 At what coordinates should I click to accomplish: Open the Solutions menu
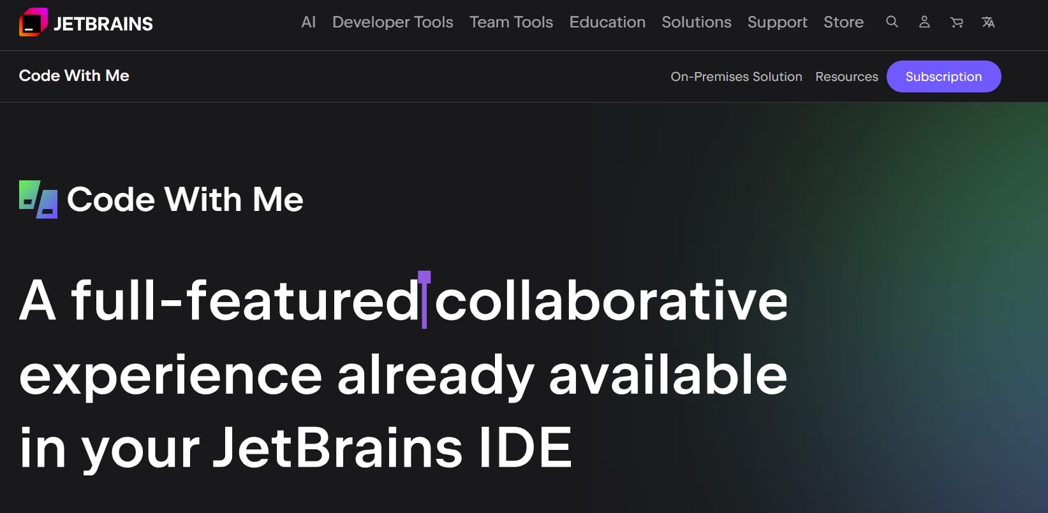coord(697,22)
